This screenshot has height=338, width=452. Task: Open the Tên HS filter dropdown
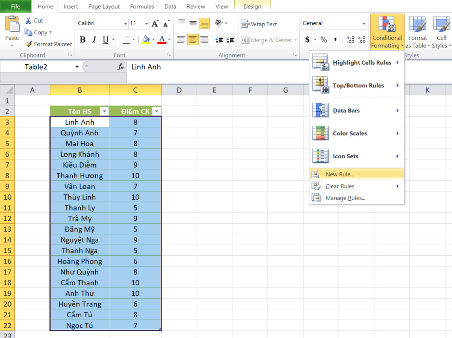pyautogui.click(x=104, y=111)
